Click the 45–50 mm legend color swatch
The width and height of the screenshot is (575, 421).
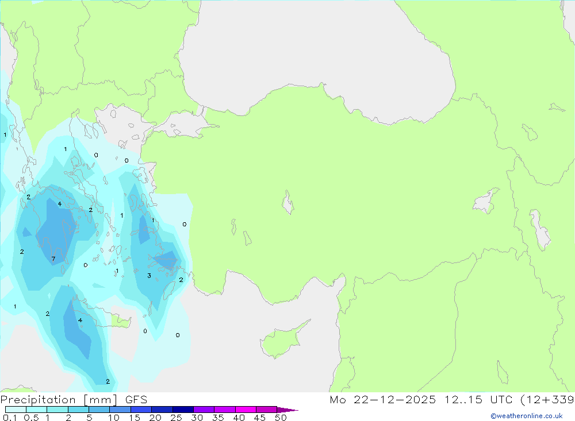coord(267,410)
